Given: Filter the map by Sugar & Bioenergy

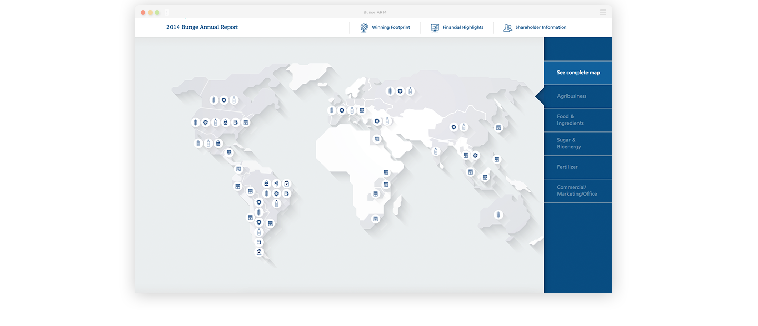Looking at the screenshot, I should (578, 144).
